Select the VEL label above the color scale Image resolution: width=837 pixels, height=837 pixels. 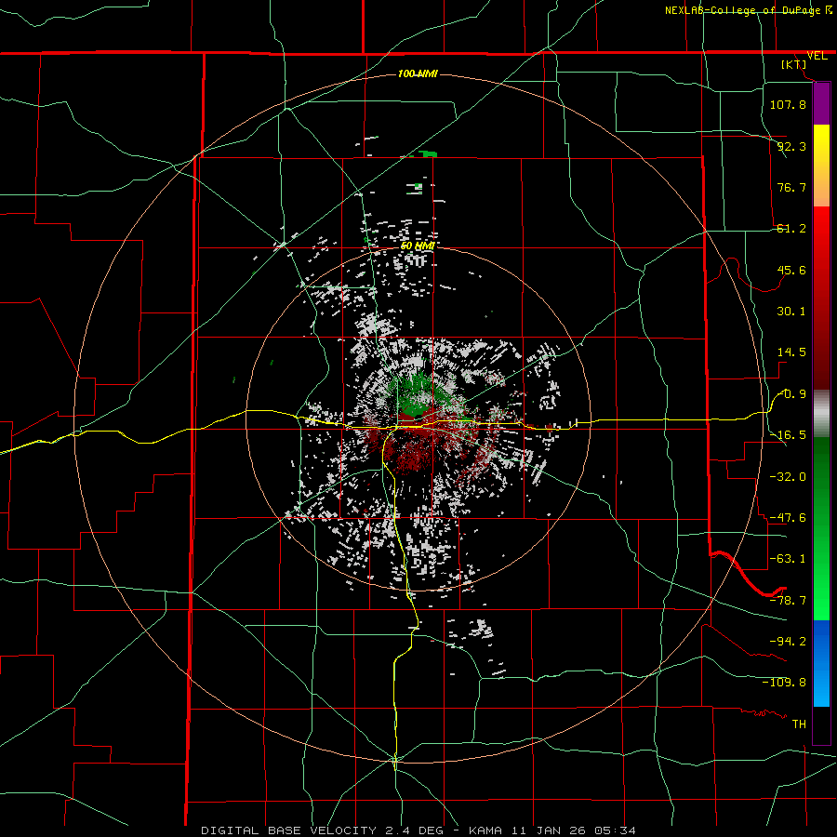817,56
